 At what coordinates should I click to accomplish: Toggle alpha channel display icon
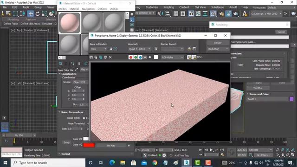(x=145, y=57)
